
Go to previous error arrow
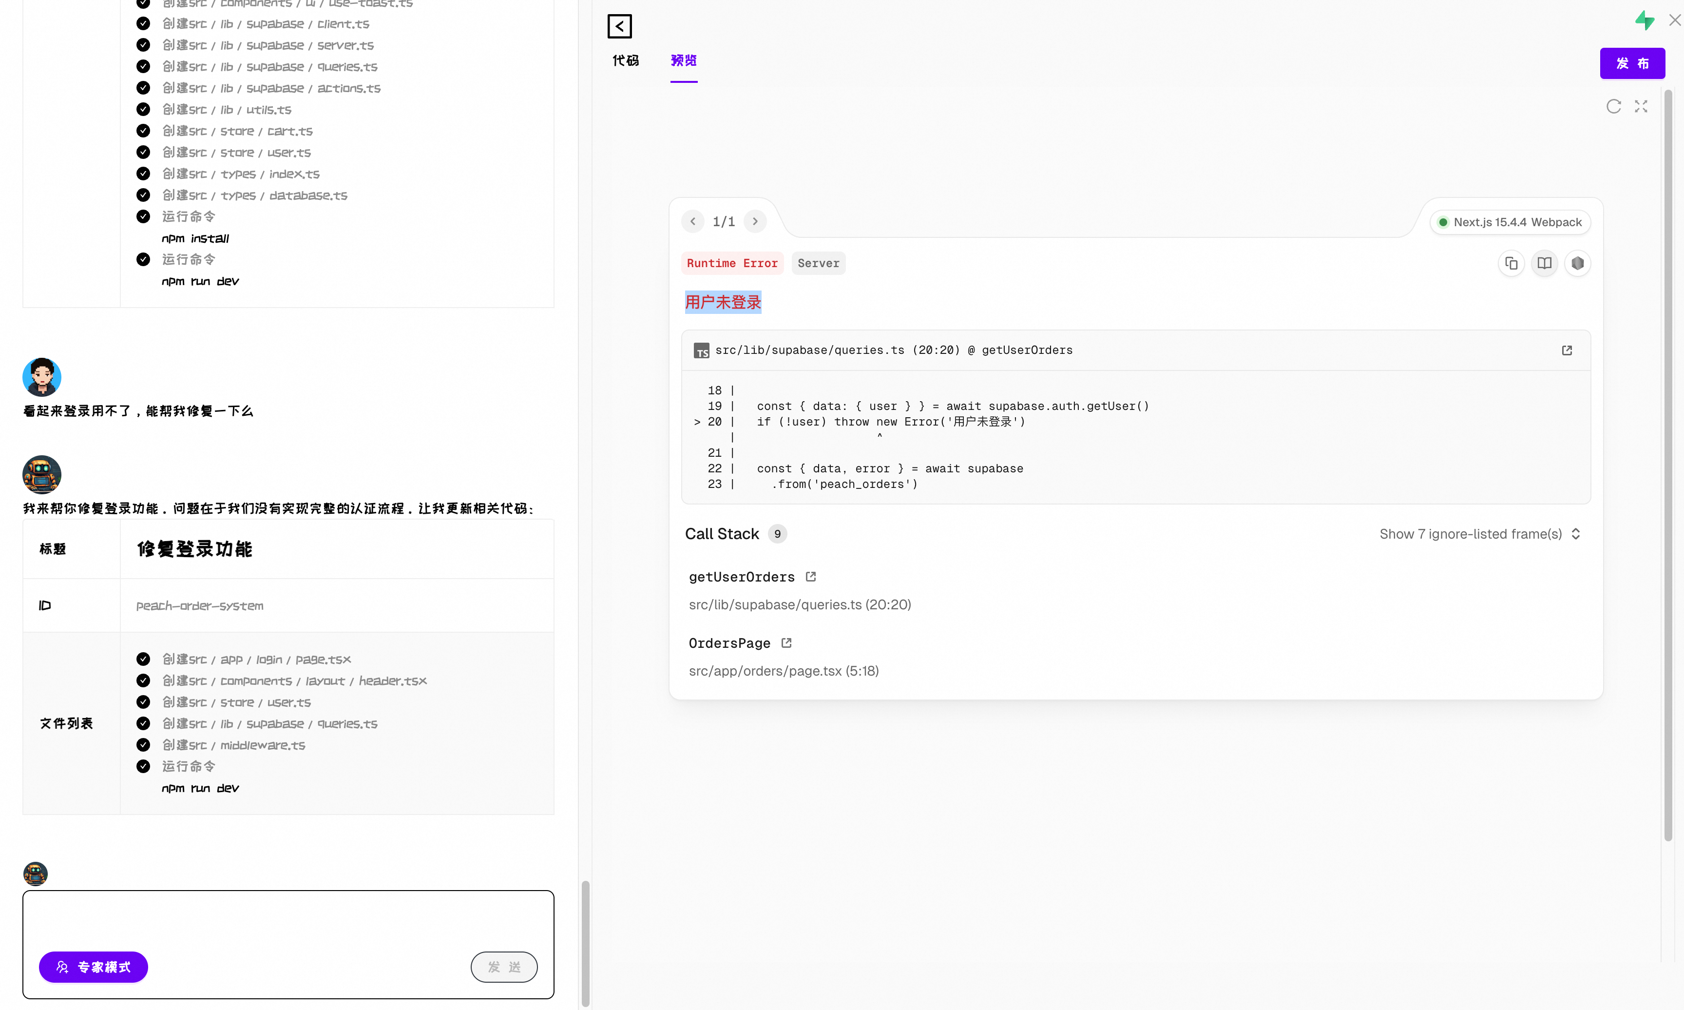click(692, 222)
